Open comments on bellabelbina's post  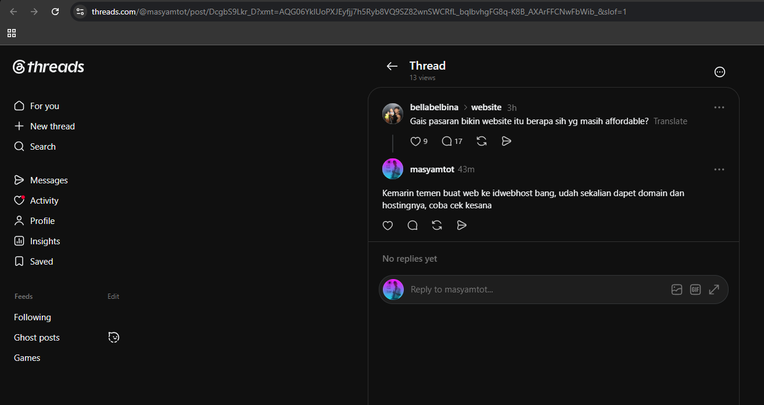point(447,141)
